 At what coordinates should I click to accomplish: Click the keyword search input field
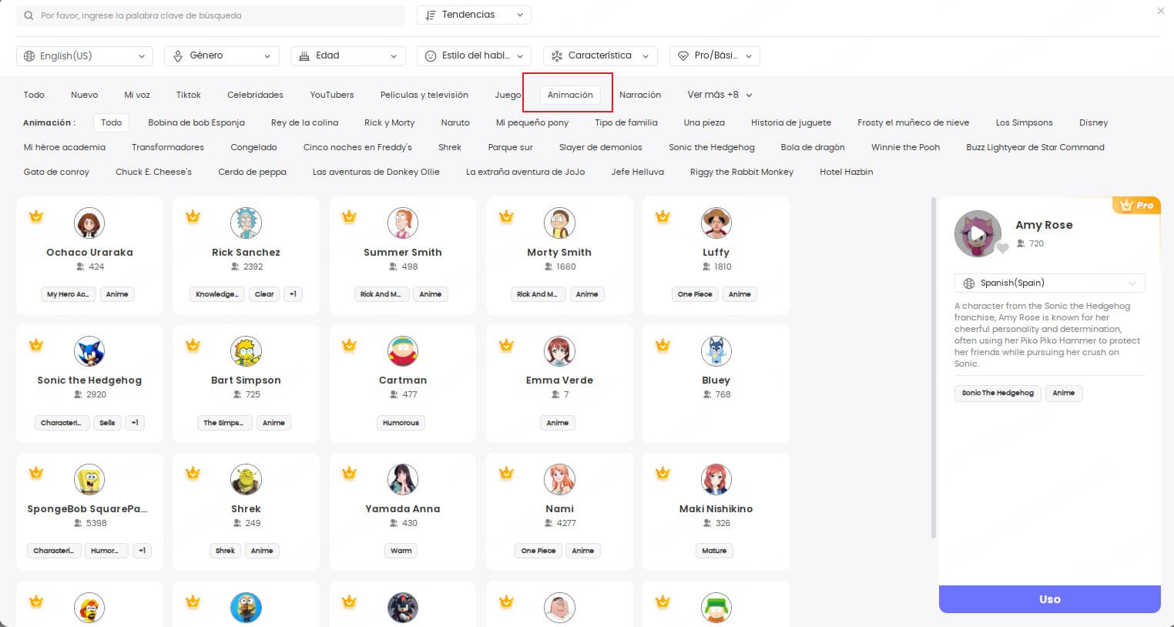pos(211,15)
